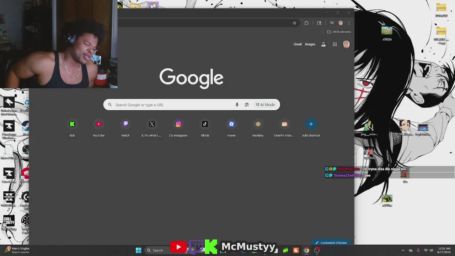
Task: Open the Home Roblox shortcut tile
Action: tap(231, 128)
